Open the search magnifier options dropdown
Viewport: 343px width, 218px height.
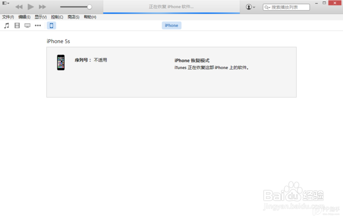pos(267,7)
